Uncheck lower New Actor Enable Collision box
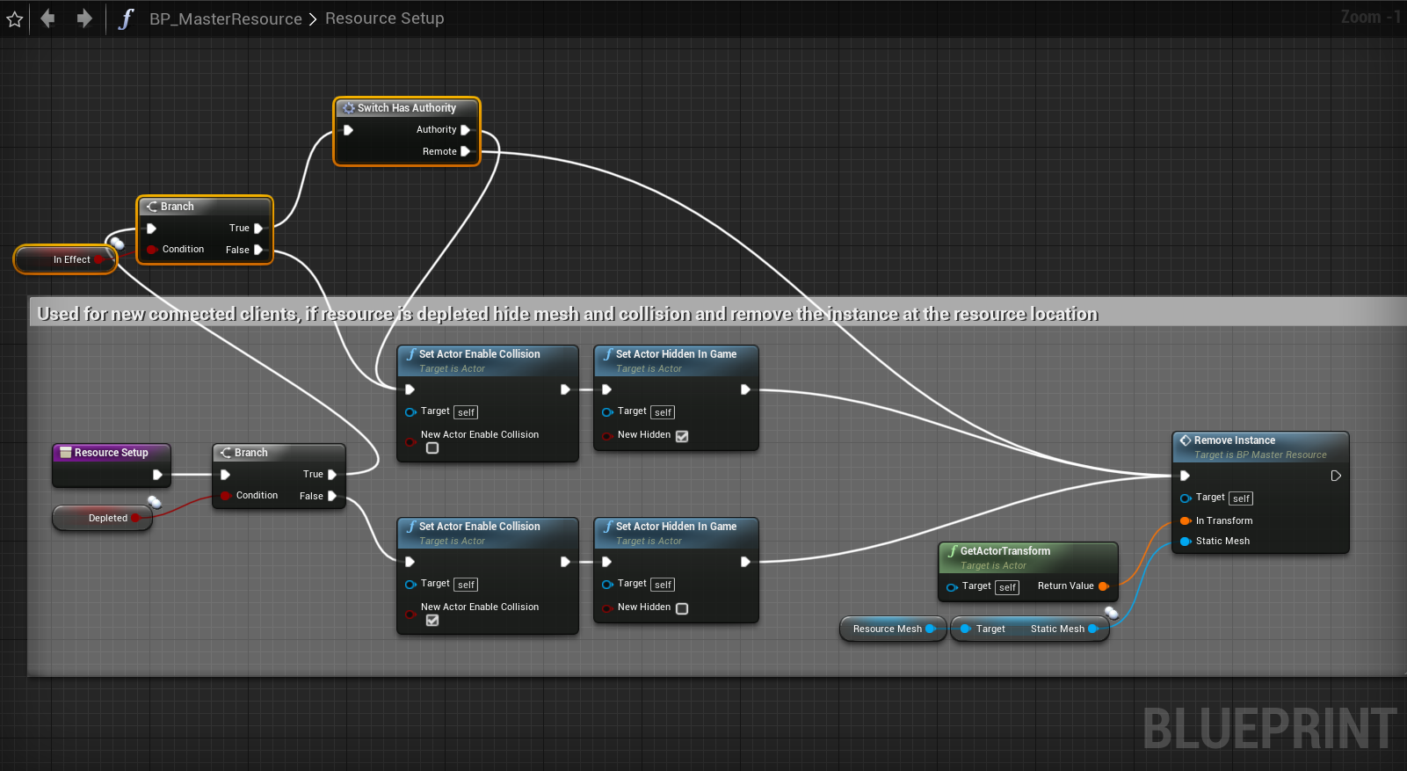This screenshot has width=1407, height=771. [x=432, y=621]
